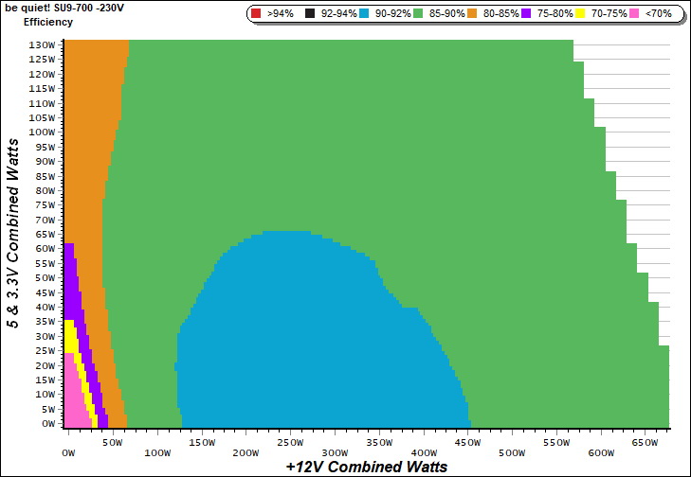Image resolution: width=691 pixels, height=477 pixels.
Task: Click the red >94% legend swatch
Action: point(258,14)
